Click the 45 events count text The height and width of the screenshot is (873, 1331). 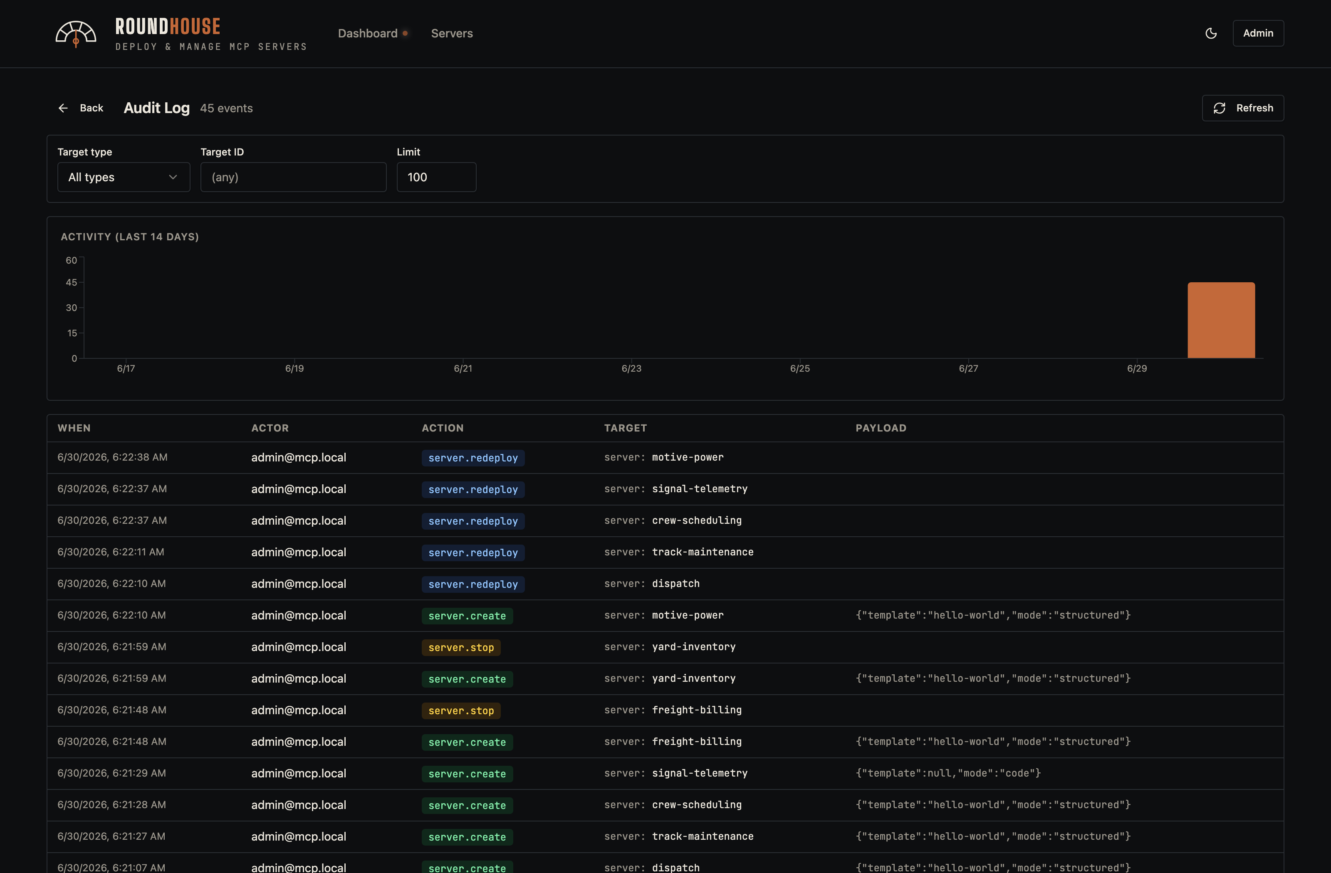227,109
